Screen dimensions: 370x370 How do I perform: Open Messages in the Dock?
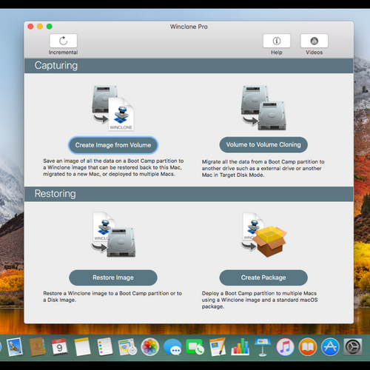pyautogui.click(x=172, y=347)
